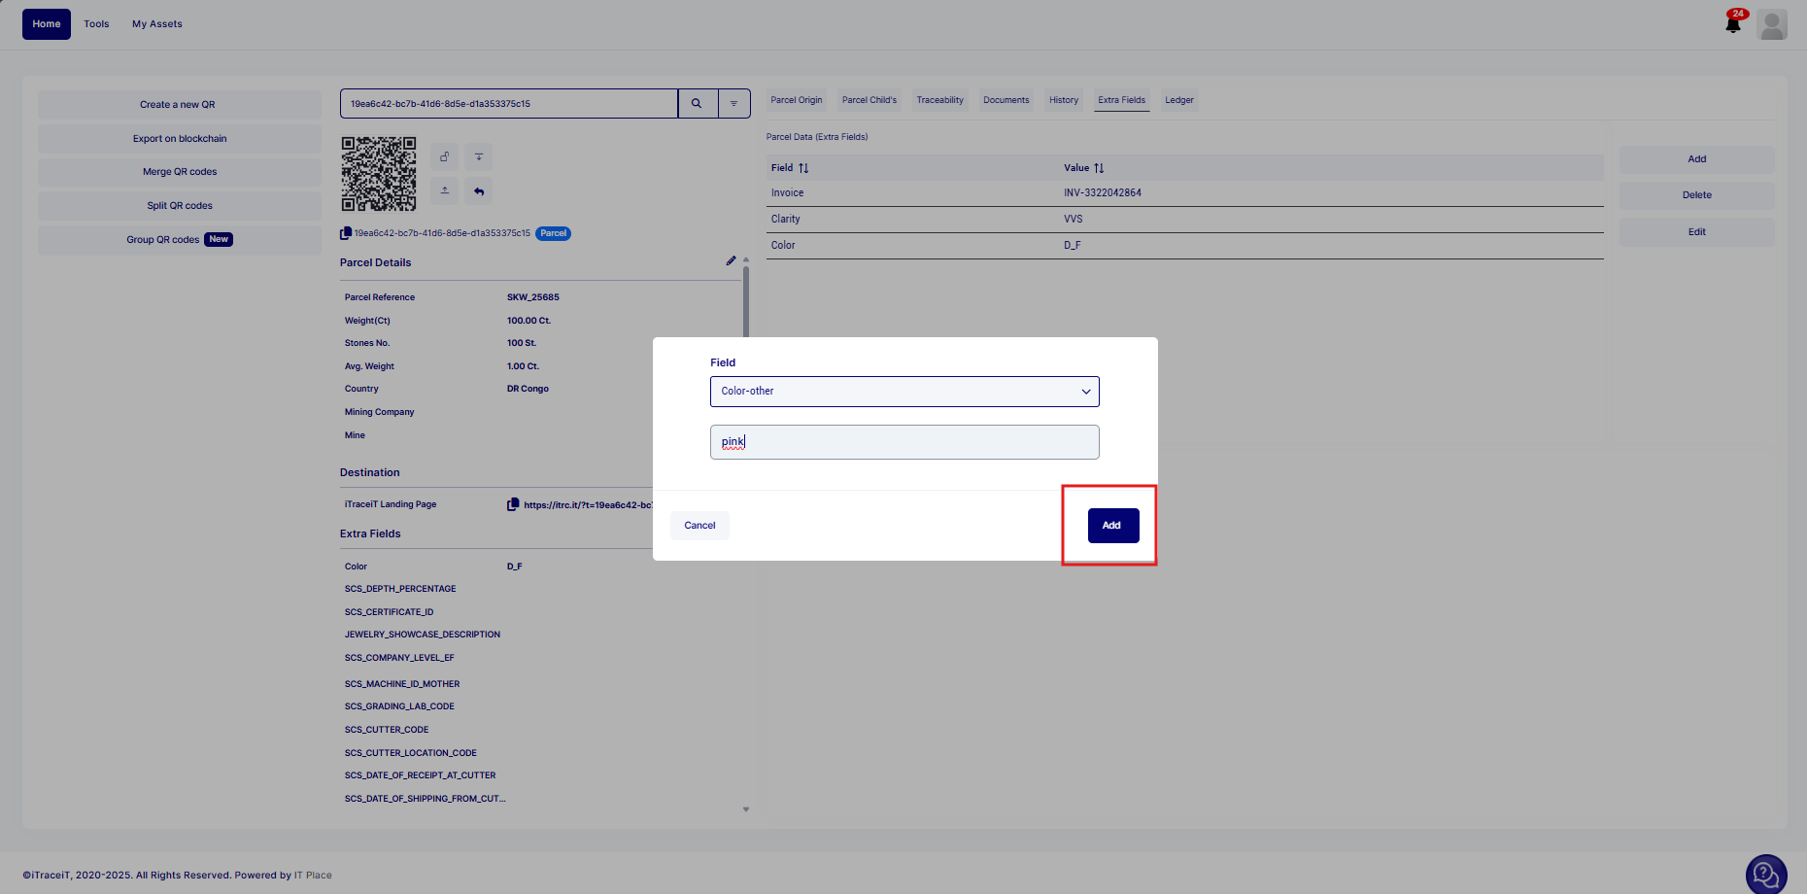Cancel the add field dialog
Image resolution: width=1807 pixels, height=894 pixels.
[x=699, y=526]
